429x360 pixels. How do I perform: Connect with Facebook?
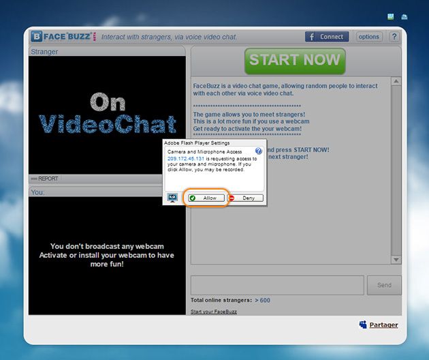[x=327, y=37]
